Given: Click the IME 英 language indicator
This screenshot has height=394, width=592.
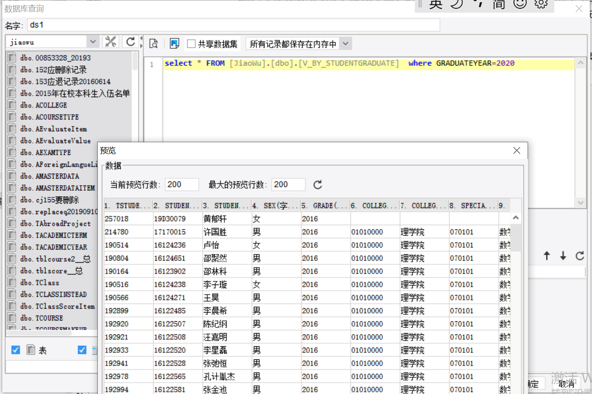Looking at the screenshot, I should [x=435, y=4].
